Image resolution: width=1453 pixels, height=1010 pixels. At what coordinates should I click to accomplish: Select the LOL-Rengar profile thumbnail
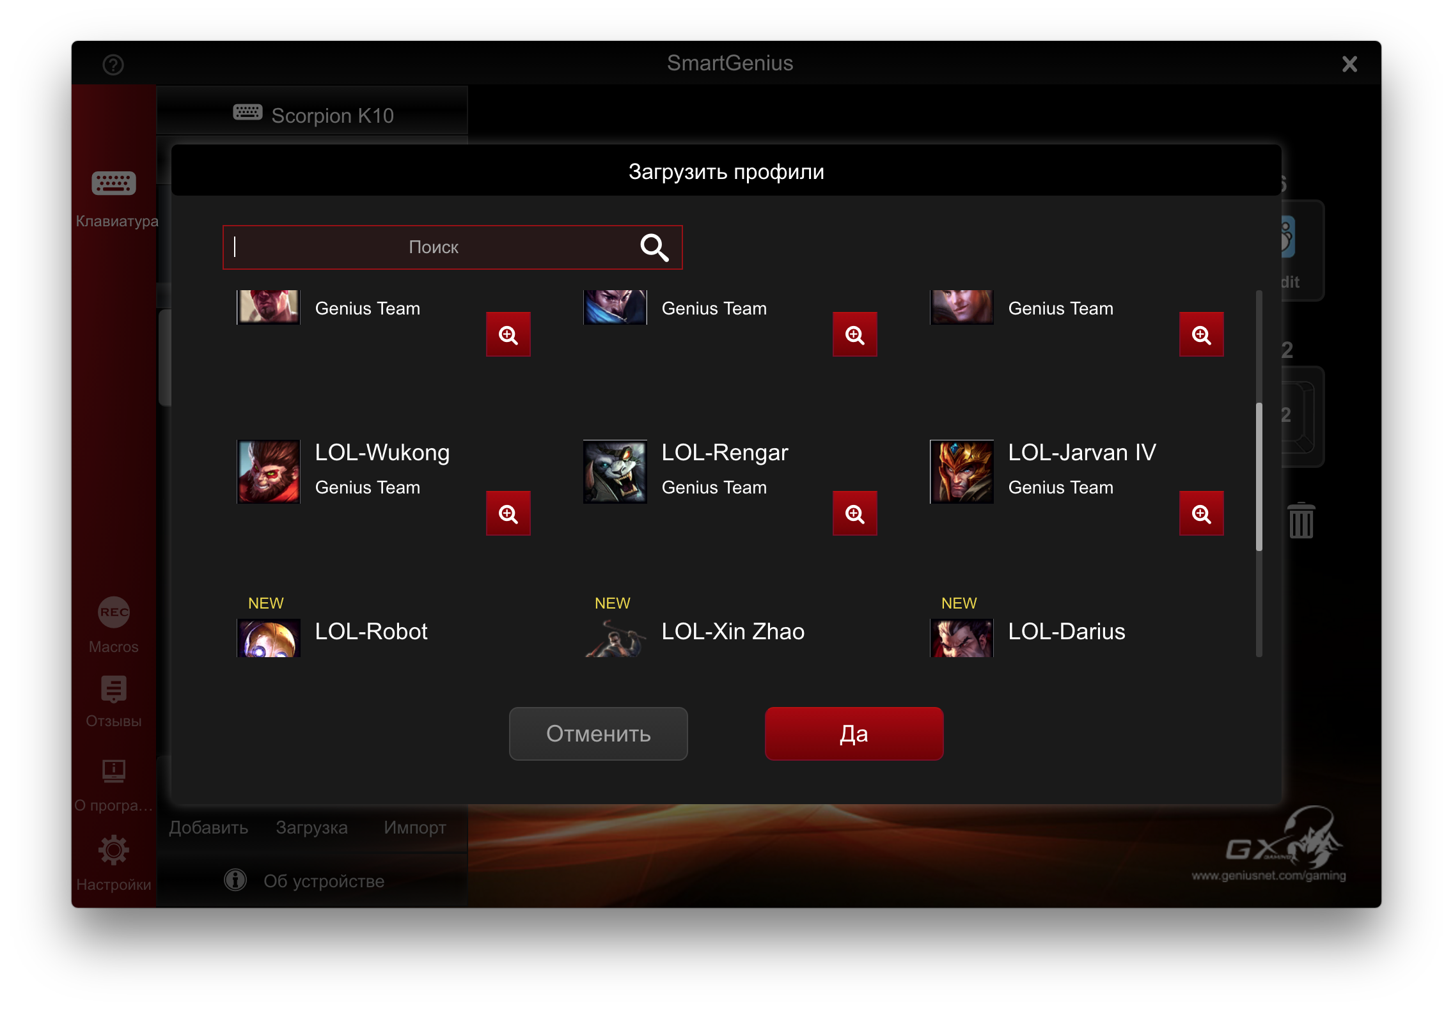coord(615,472)
